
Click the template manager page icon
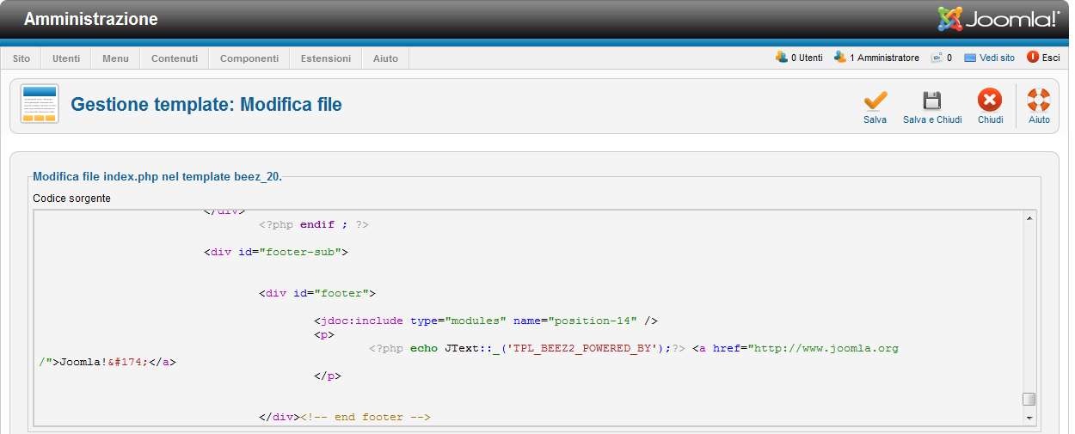(x=40, y=104)
